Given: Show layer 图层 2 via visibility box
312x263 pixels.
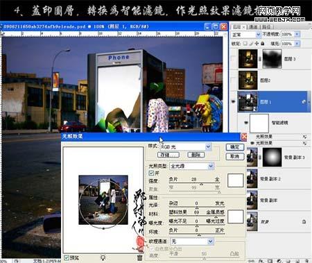Looking at the screenshot, I should point(234,80).
